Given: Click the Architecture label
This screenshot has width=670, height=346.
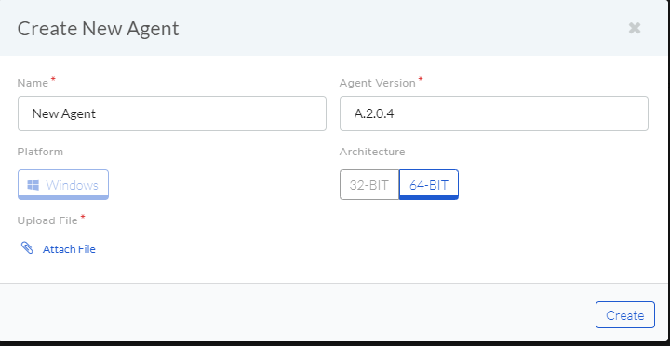Looking at the screenshot, I should (372, 152).
